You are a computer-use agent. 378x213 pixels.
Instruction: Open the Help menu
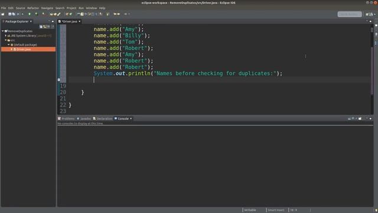102,8
